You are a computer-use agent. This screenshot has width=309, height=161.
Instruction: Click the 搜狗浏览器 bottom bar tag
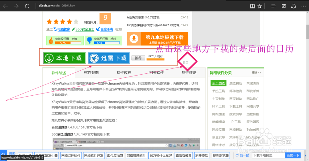pyautogui.click(x=221, y=156)
